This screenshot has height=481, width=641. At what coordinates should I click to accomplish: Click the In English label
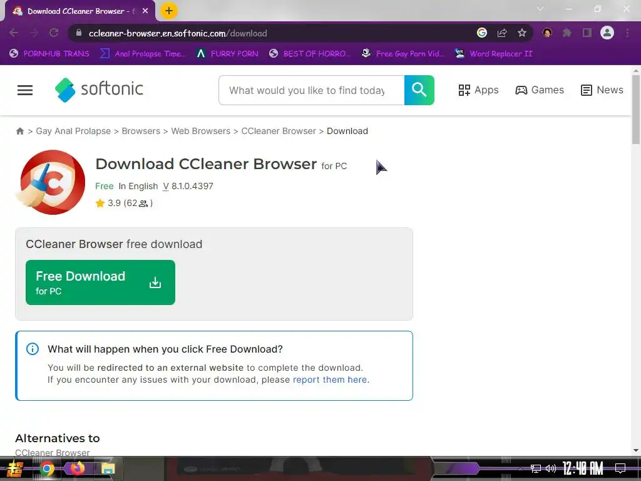[138, 186]
